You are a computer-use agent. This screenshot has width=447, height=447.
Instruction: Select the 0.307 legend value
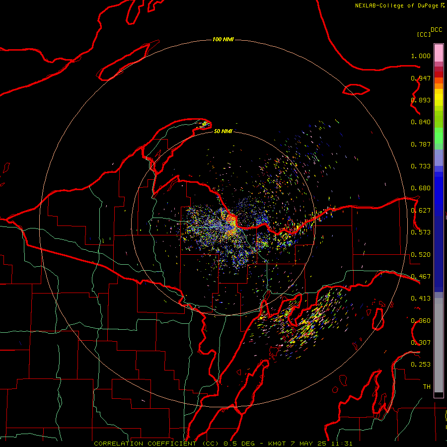click(421, 343)
